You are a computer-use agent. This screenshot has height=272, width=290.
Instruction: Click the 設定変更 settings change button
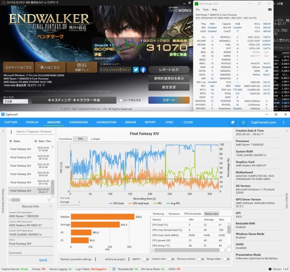point(169,87)
